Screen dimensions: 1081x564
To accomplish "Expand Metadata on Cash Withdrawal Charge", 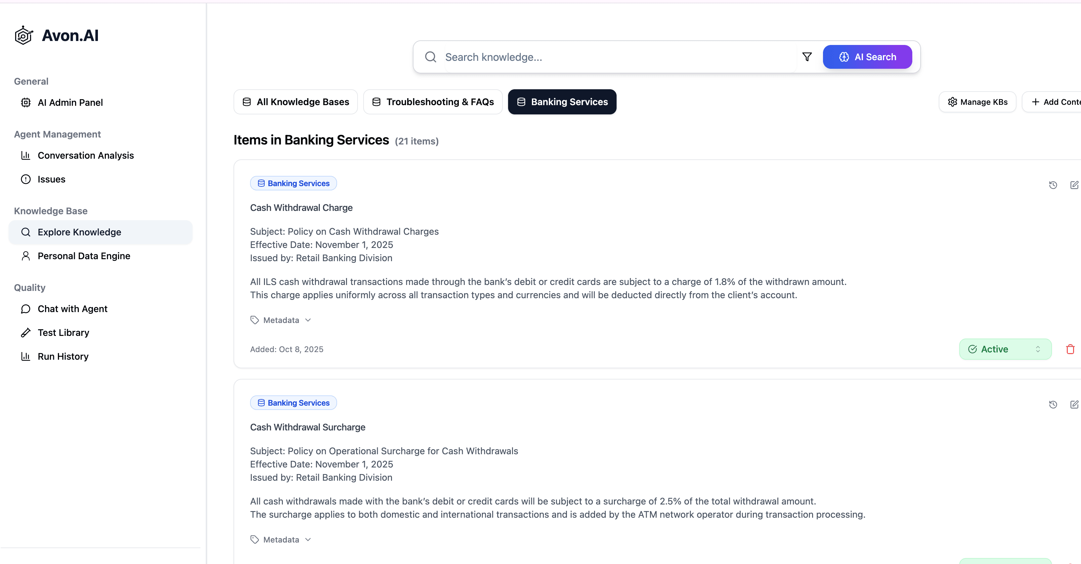I will (x=280, y=320).
